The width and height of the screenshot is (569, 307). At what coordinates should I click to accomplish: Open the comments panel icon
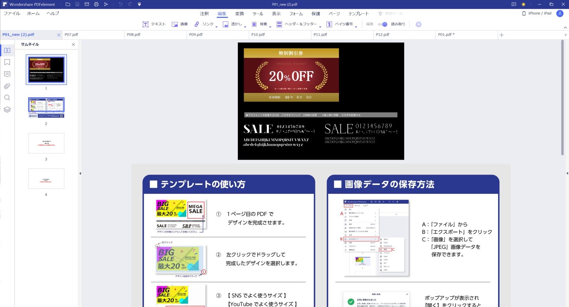click(x=7, y=74)
